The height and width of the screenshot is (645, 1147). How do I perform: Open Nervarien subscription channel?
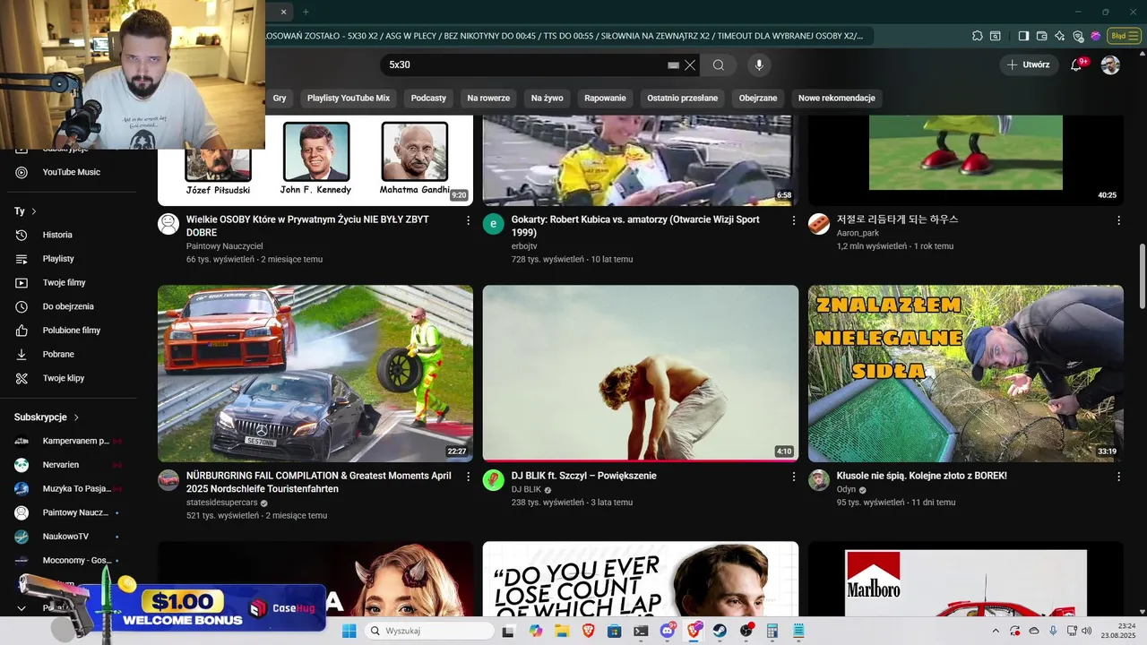[x=70, y=465]
